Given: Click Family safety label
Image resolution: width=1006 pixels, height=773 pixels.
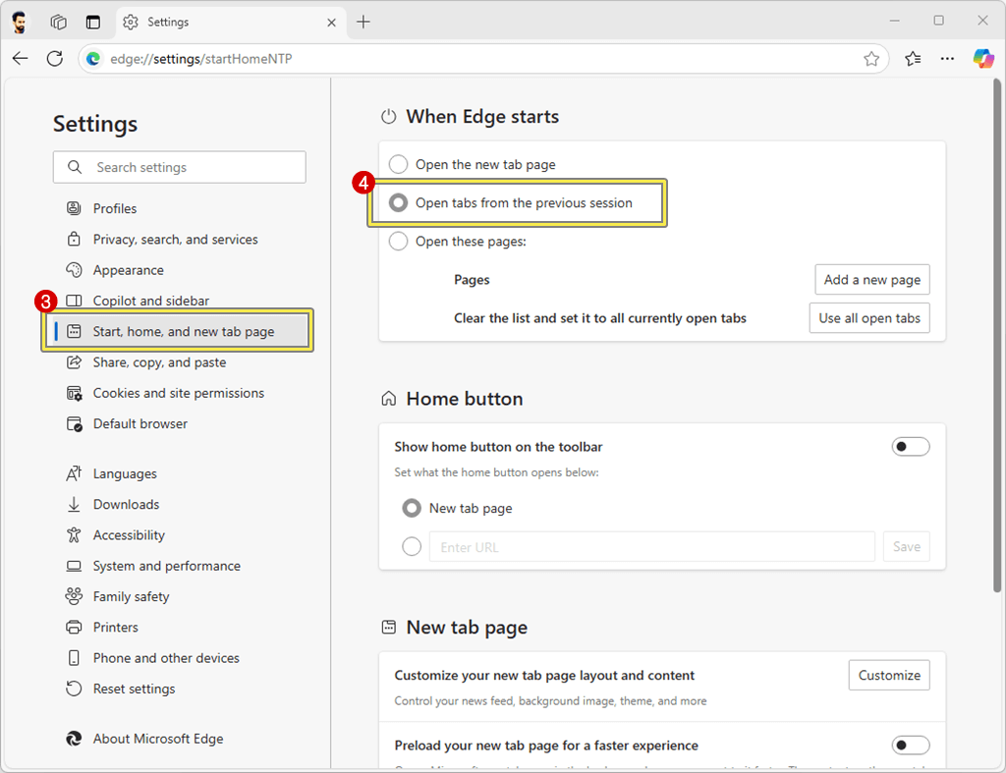Looking at the screenshot, I should click(x=131, y=597).
